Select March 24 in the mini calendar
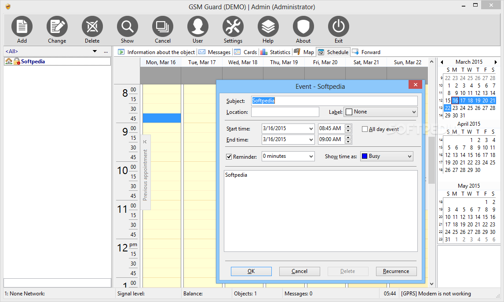The width and height of the screenshot is (504, 302). (463, 108)
